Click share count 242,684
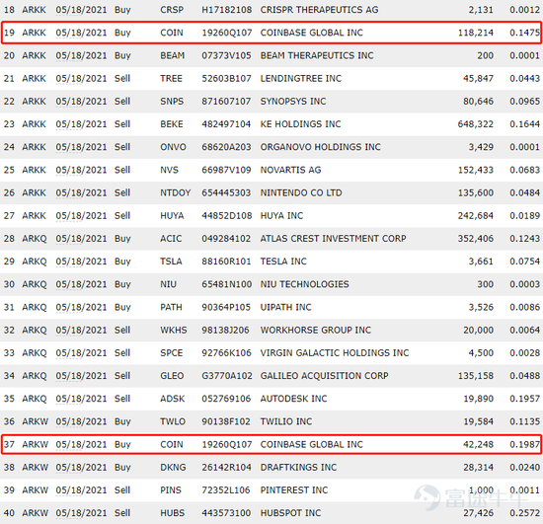Screen dimensions: 543x524 click(x=476, y=215)
